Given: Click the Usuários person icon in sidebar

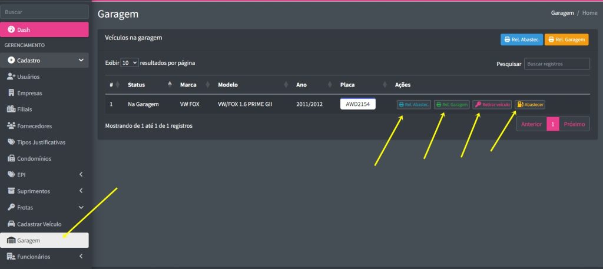Looking at the screenshot, I should click(x=11, y=77).
